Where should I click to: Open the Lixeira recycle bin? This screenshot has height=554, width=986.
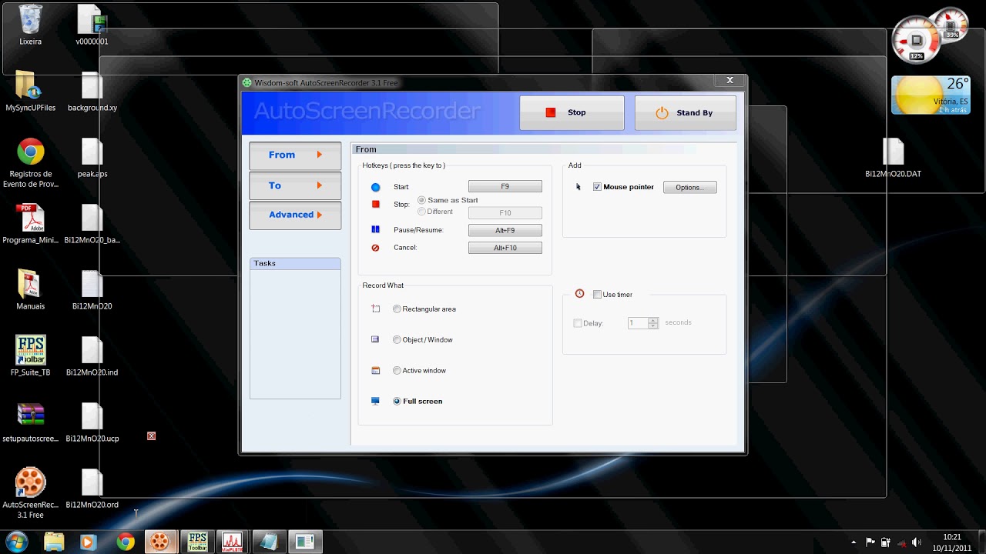(x=30, y=25)
